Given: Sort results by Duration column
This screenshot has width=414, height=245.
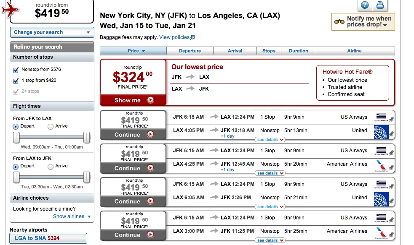Looking at the screenshot, I should click(298, 51).
